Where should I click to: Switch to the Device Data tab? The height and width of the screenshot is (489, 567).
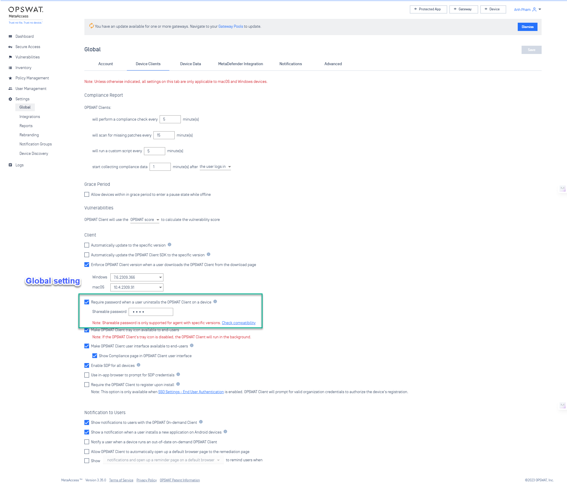click(191, 64)
